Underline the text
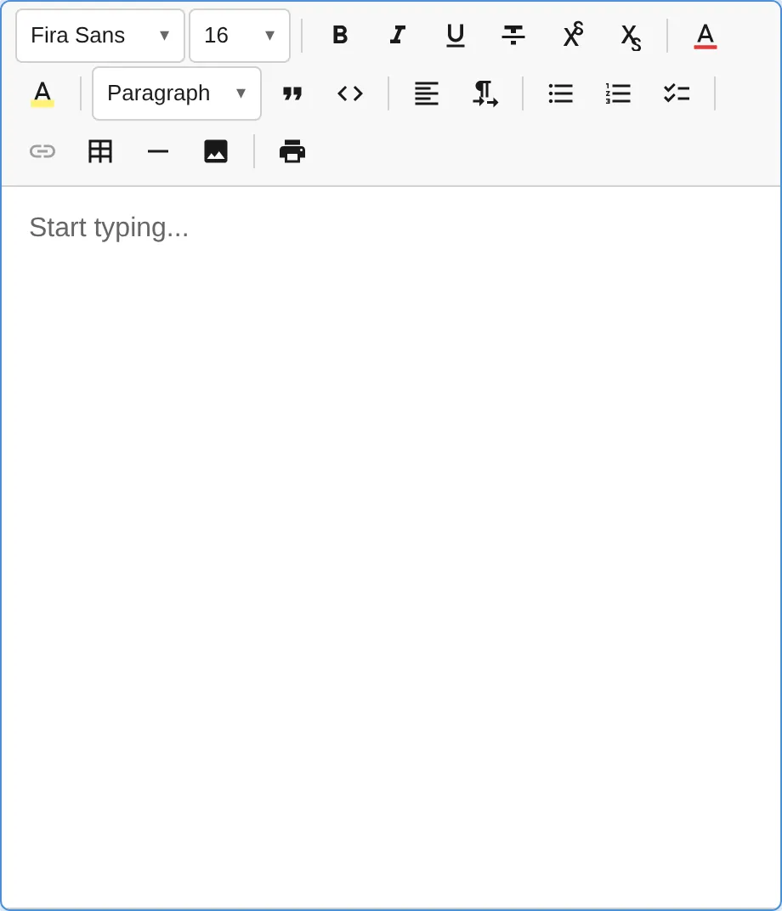Screen dimensions: 782x911 [455, 36]
